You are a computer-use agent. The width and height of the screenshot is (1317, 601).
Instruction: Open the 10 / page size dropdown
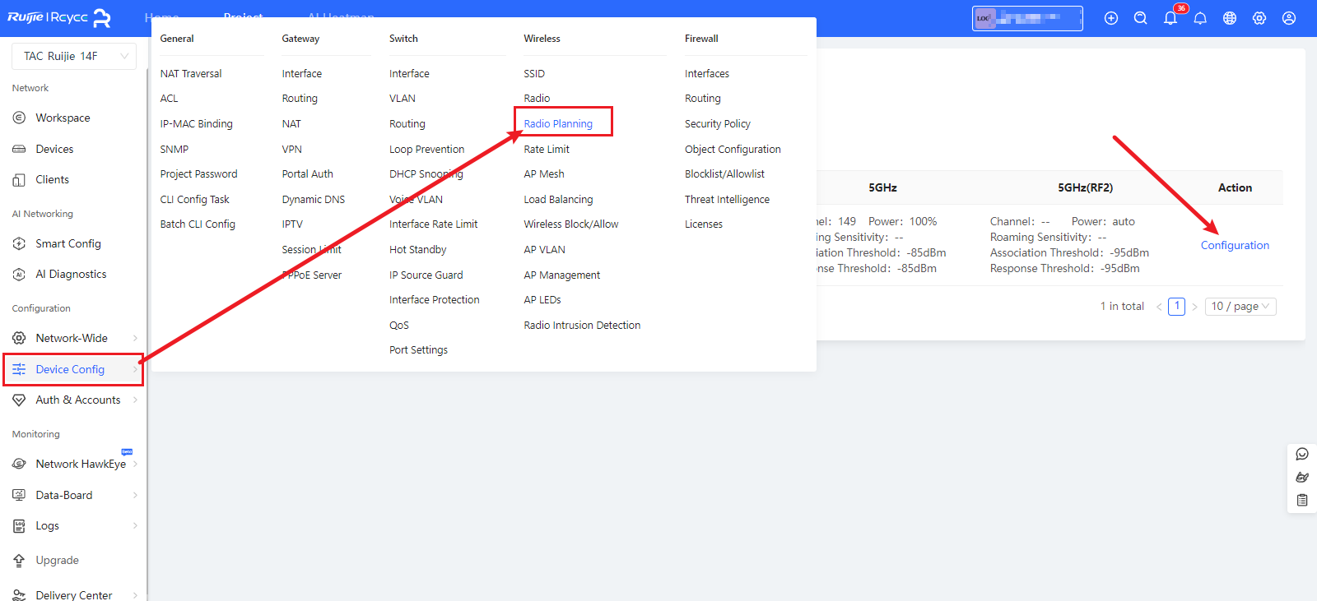point(1241,306)
